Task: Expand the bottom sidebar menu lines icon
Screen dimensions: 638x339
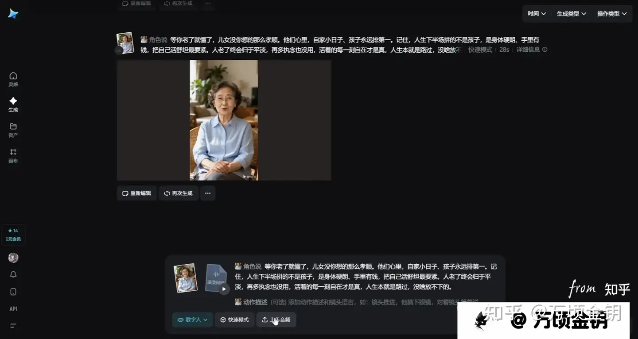Action: click(13, 326)
